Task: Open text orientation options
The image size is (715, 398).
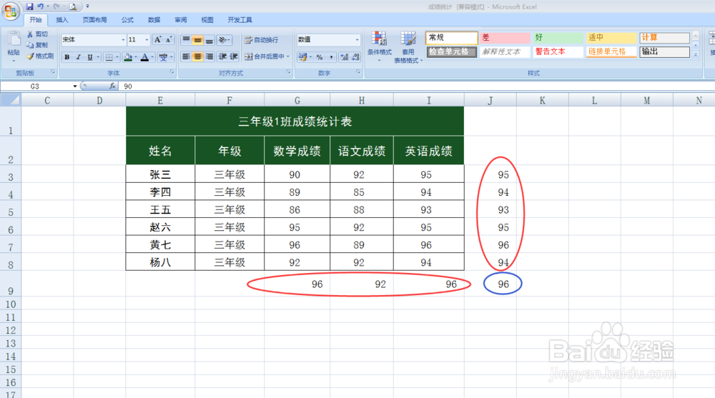Action: pyautogui.click(x=225, y=40)
